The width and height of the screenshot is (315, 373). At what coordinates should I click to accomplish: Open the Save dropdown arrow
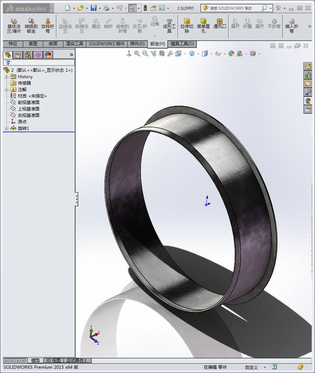tap(99, 8)
